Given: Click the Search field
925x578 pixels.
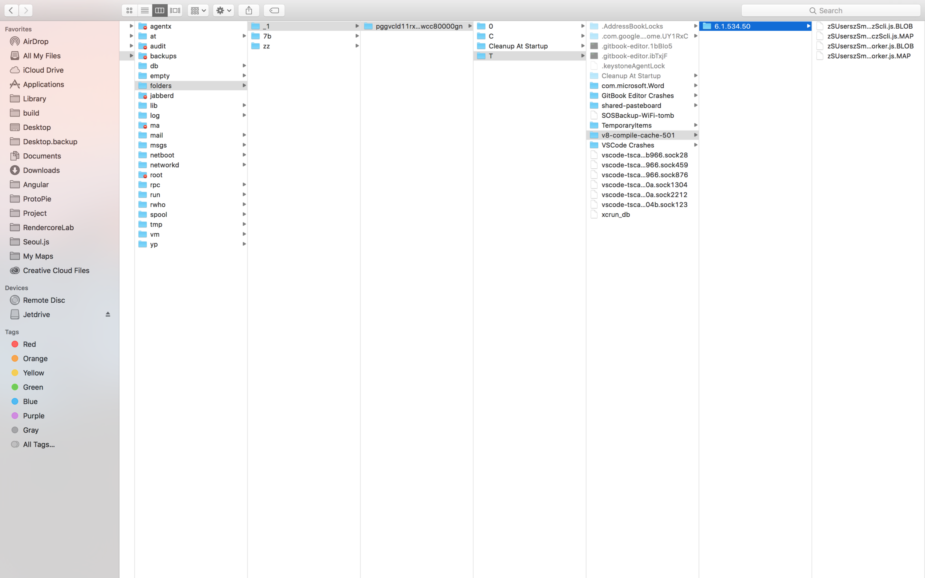Looking at the screenshot, I should click(x=831, y=10).
